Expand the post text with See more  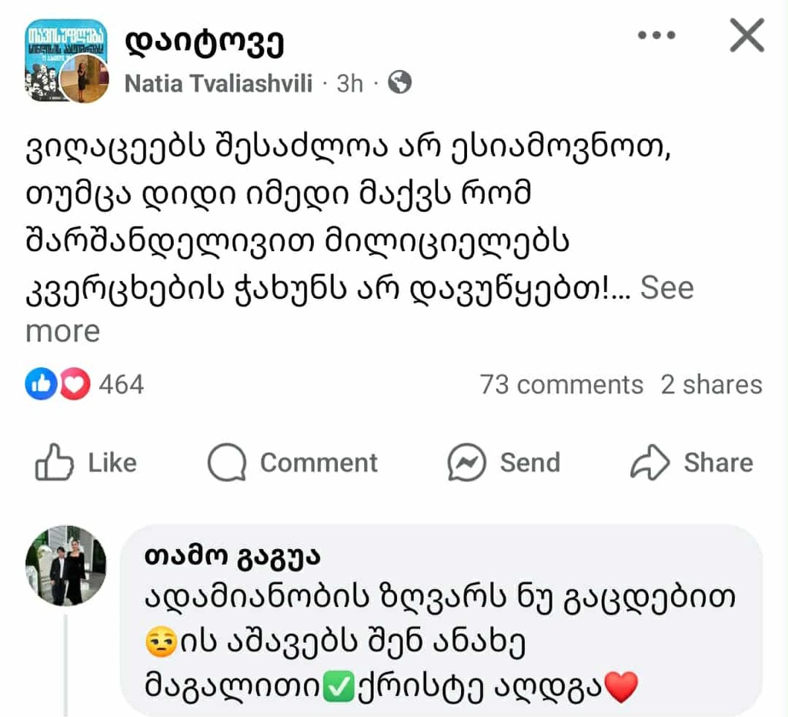click(x=666, y=288)
